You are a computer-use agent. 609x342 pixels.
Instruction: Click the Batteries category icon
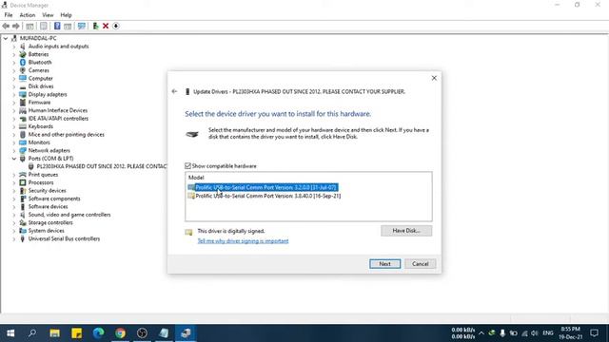tap(23, 54)
